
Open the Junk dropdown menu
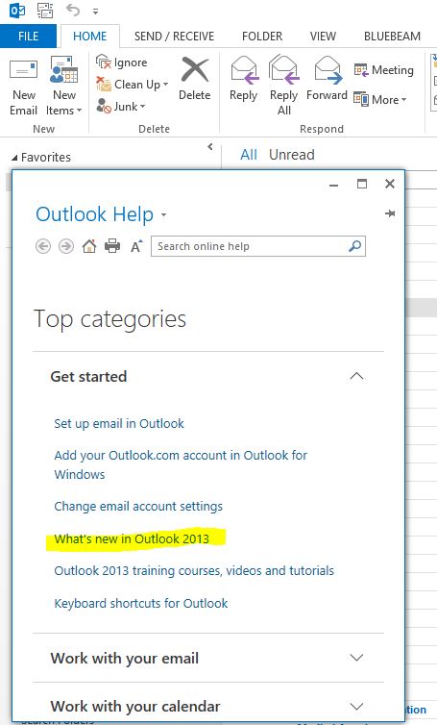[121, 107]
